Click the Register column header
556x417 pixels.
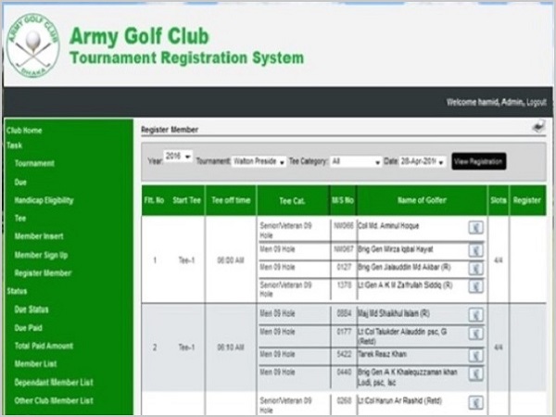click(x=527, y=200)
